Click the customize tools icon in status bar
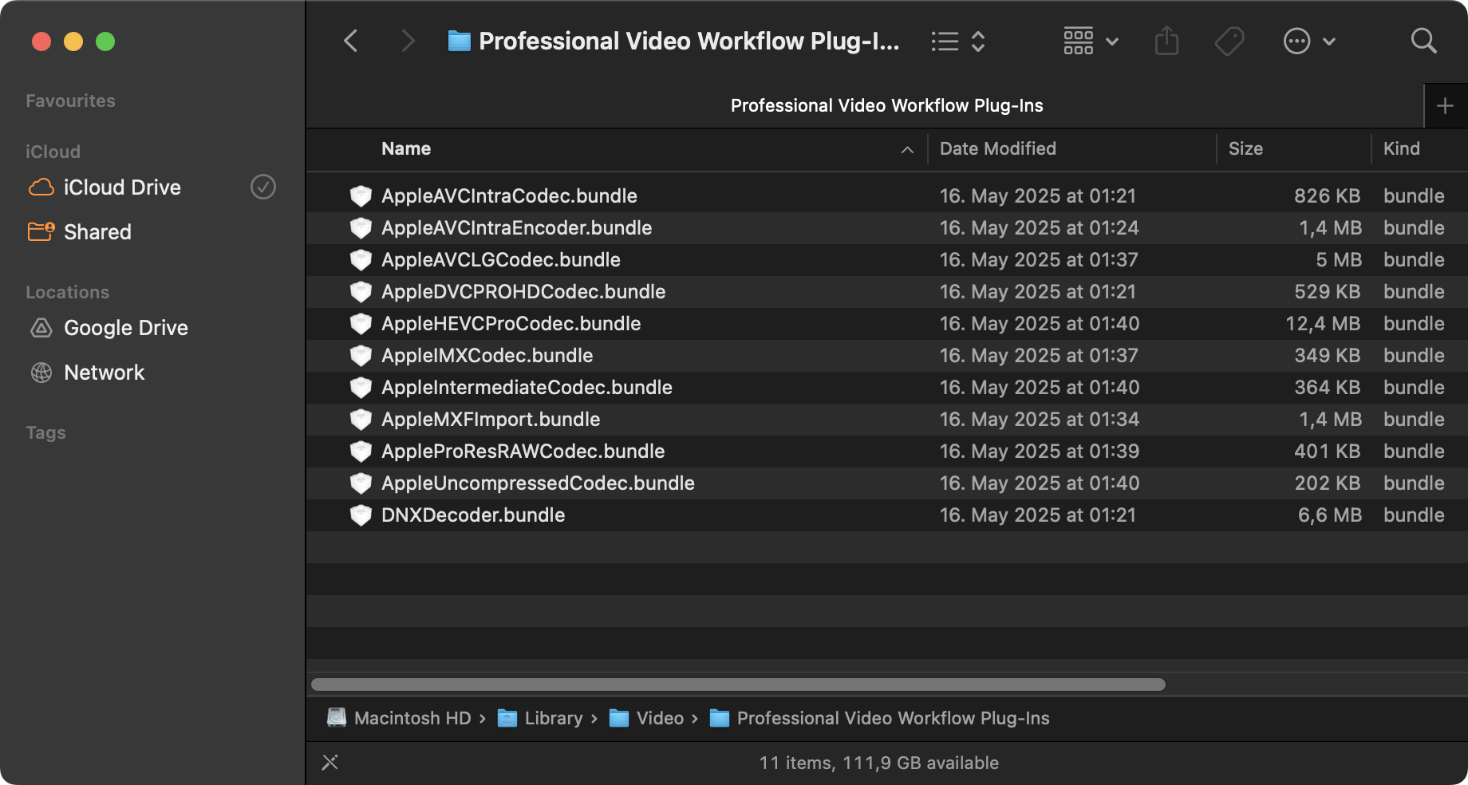 [x=330, y=763]
